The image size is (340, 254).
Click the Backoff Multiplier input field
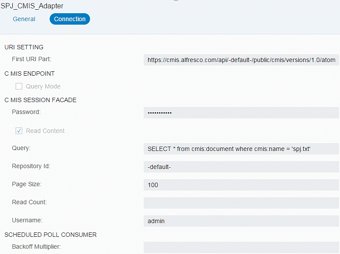[241, 247]
